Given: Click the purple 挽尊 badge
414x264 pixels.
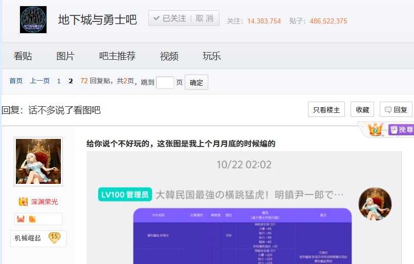Looking at the screenshot, I should [x=402, y=130].
